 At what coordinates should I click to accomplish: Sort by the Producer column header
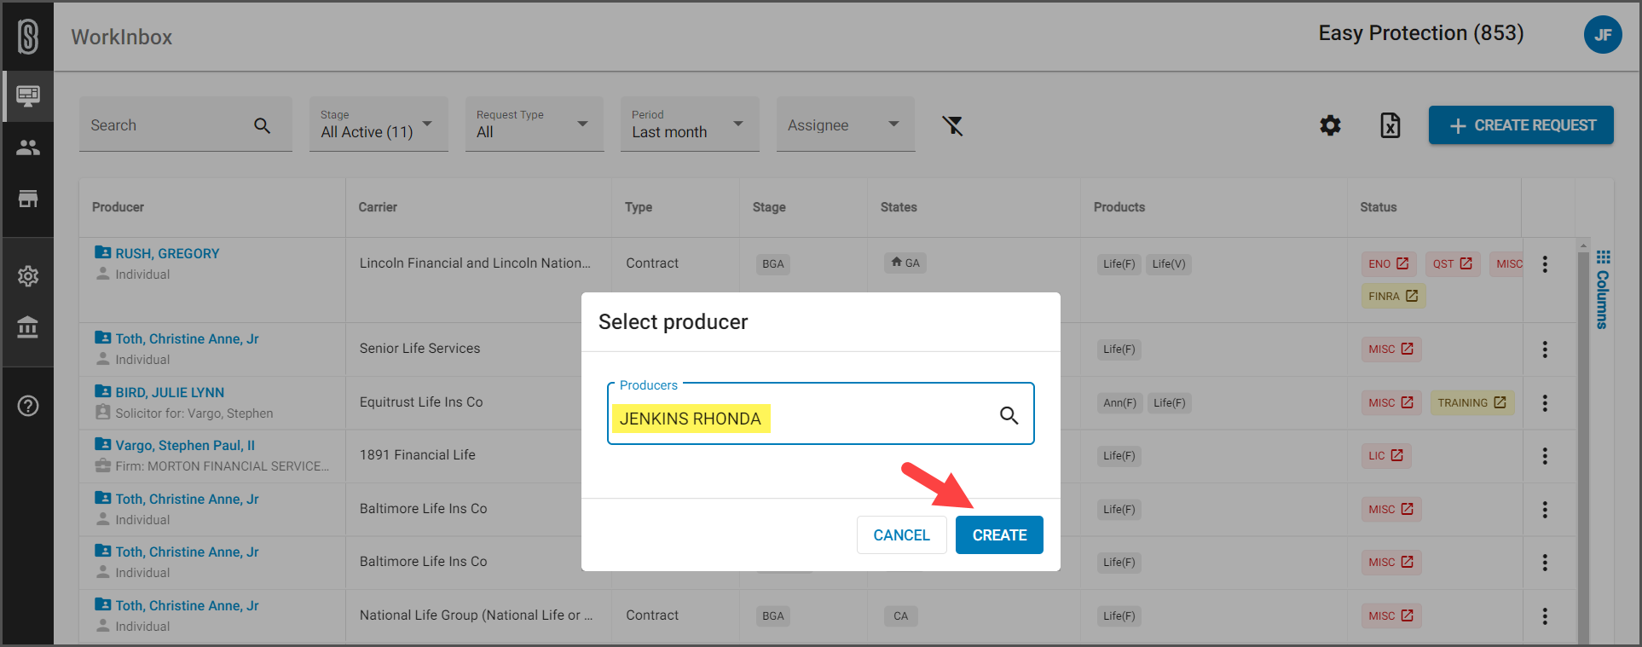(x=118, y=207)
